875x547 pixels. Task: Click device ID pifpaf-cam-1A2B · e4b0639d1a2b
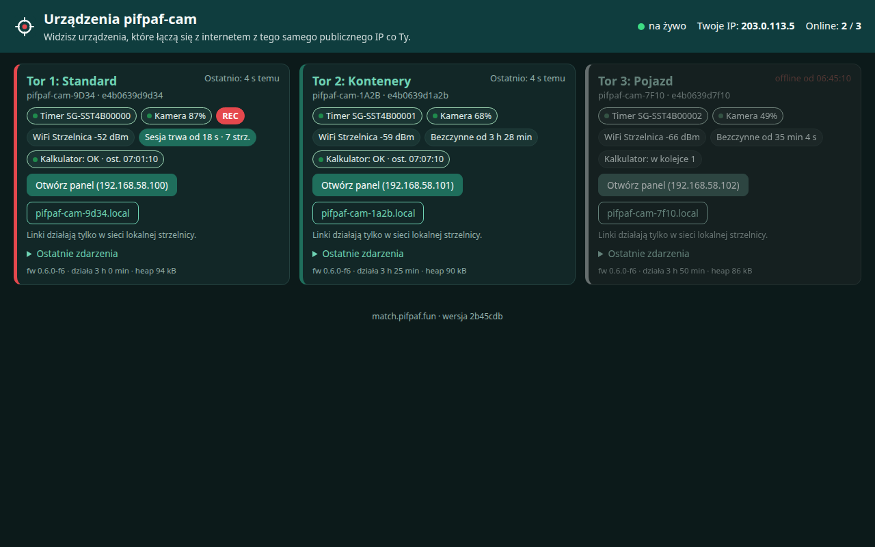point(381,96)
